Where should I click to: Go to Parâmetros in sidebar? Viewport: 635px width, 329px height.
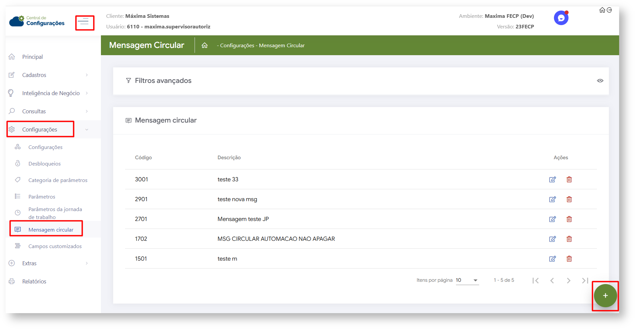[42, 197]
